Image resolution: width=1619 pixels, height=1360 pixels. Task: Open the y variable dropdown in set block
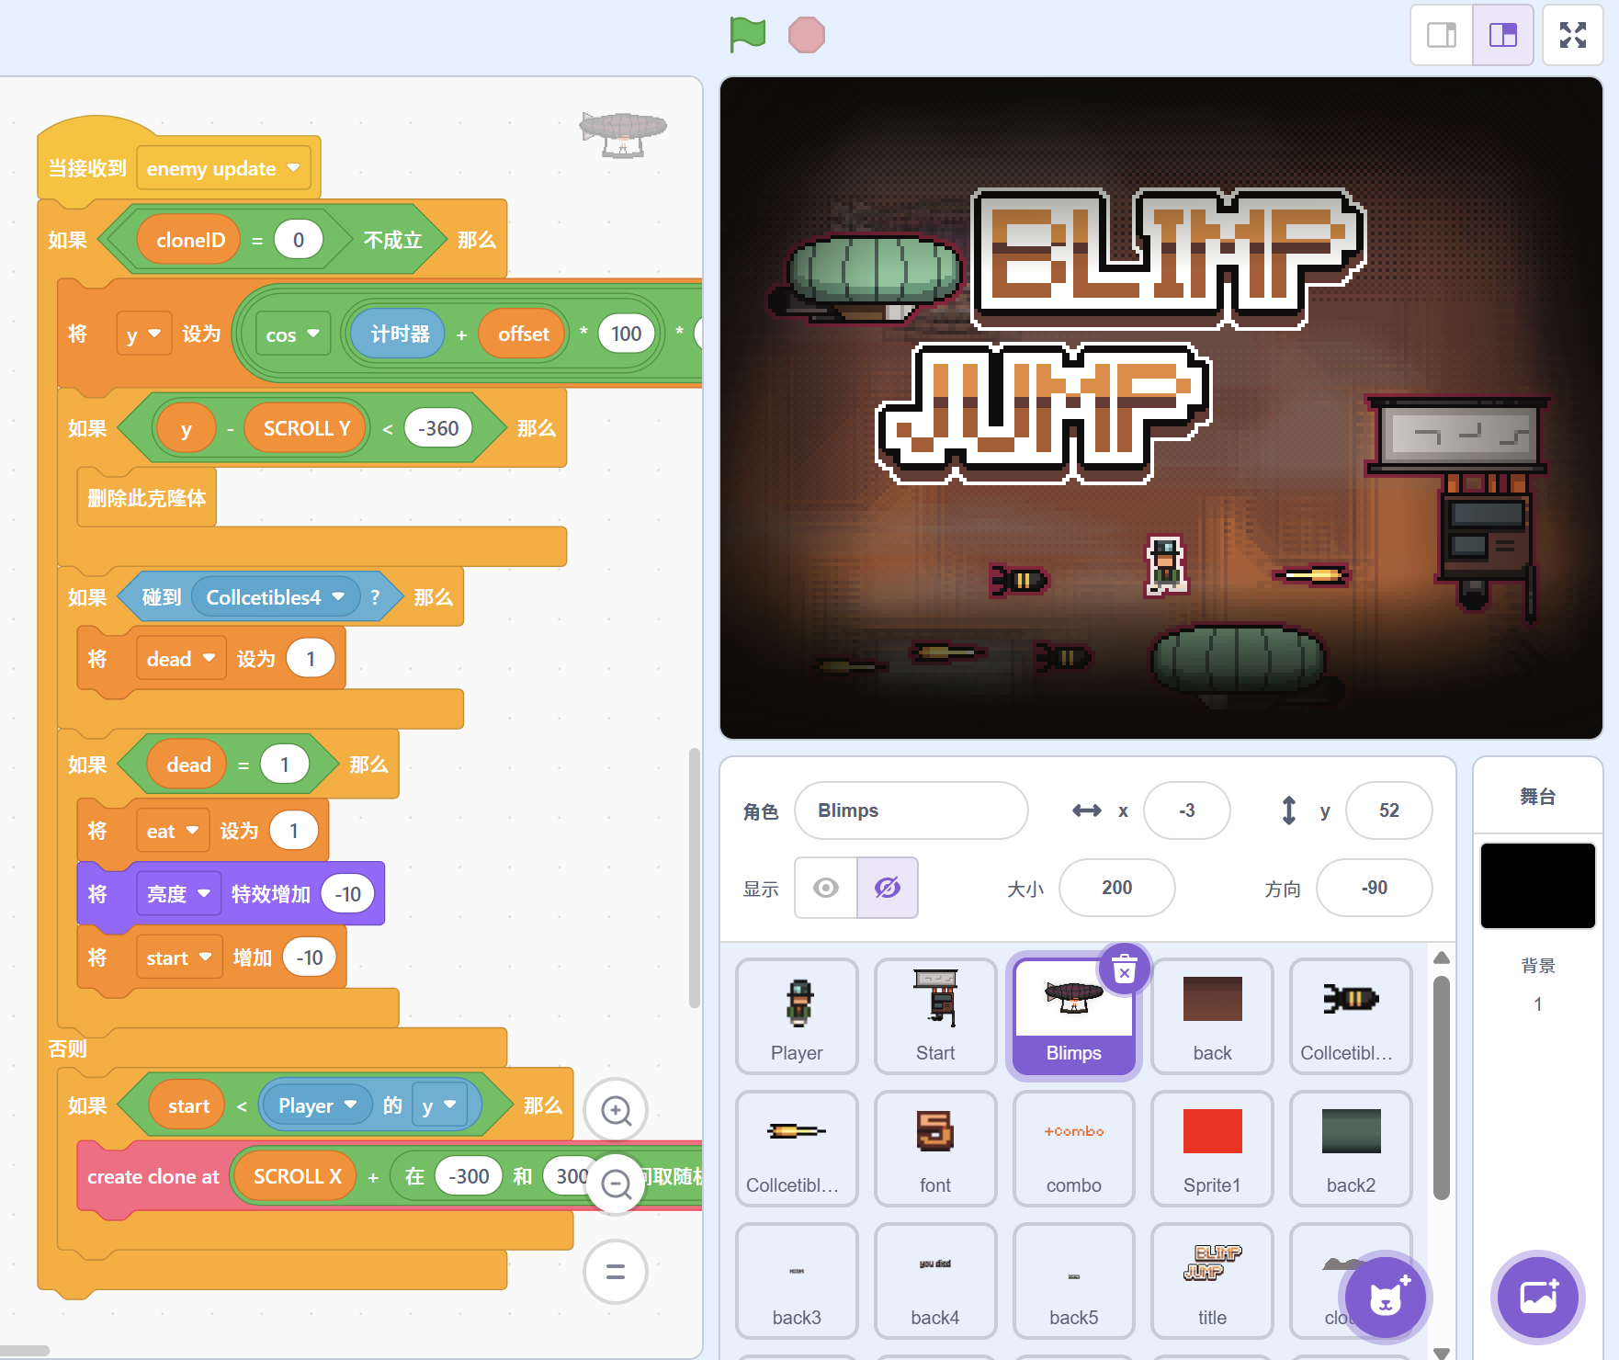(x=144, y=334)
